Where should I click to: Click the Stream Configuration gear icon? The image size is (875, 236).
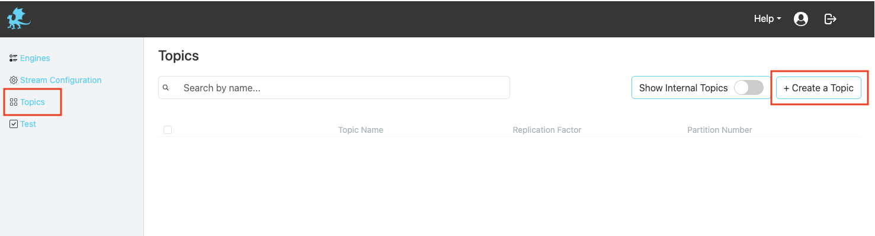coord(14,80)
